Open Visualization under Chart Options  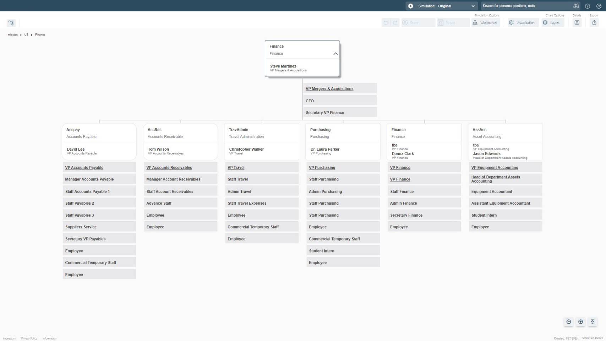tap(522, 22)
